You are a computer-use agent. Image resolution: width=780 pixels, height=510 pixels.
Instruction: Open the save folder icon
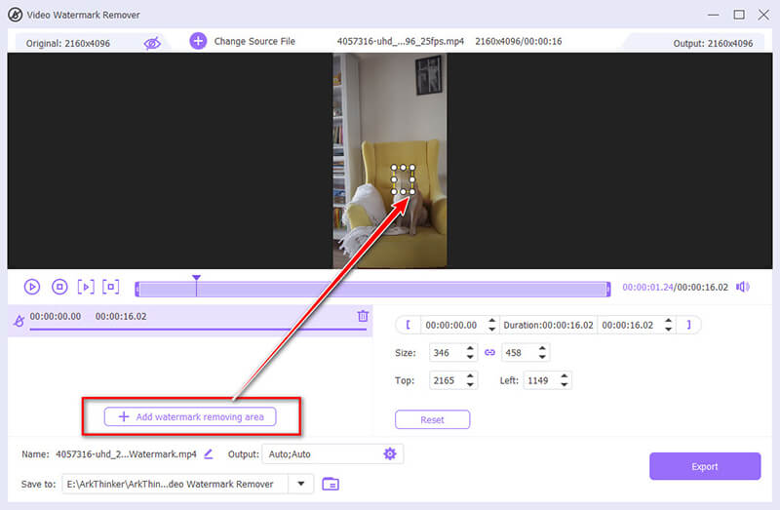point(331,484)
